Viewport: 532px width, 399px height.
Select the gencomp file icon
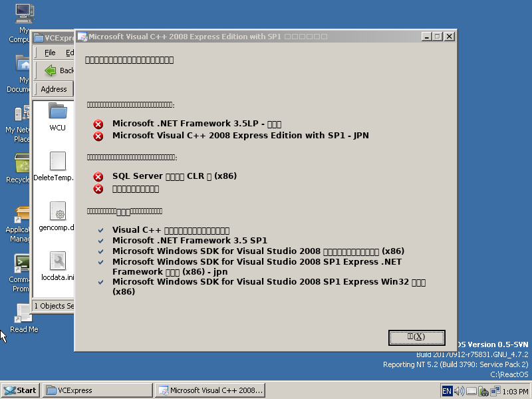click(57, 211)
